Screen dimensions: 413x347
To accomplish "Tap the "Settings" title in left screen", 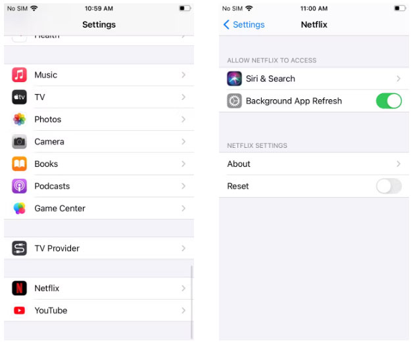I will point(99,24).
